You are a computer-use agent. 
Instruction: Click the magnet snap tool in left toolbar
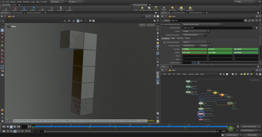pos(2,62)
